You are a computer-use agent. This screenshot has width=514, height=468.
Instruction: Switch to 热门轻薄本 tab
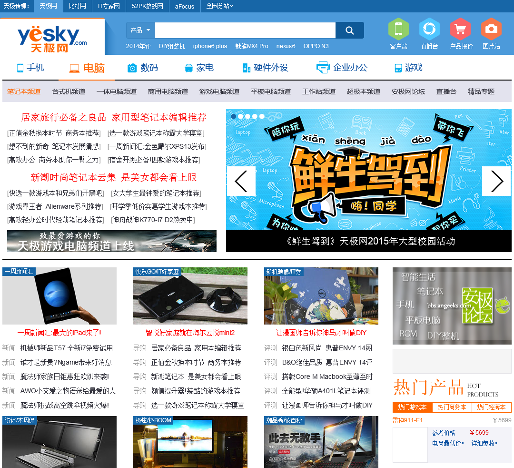point(491,407)
